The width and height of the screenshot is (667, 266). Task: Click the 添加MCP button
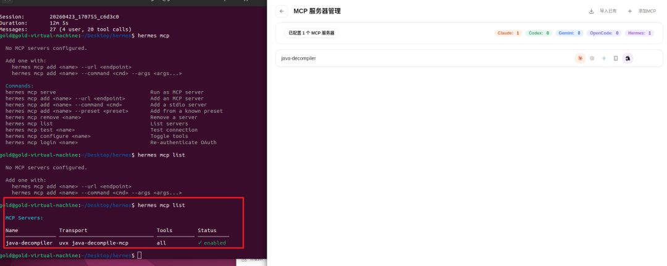[642, 12]
